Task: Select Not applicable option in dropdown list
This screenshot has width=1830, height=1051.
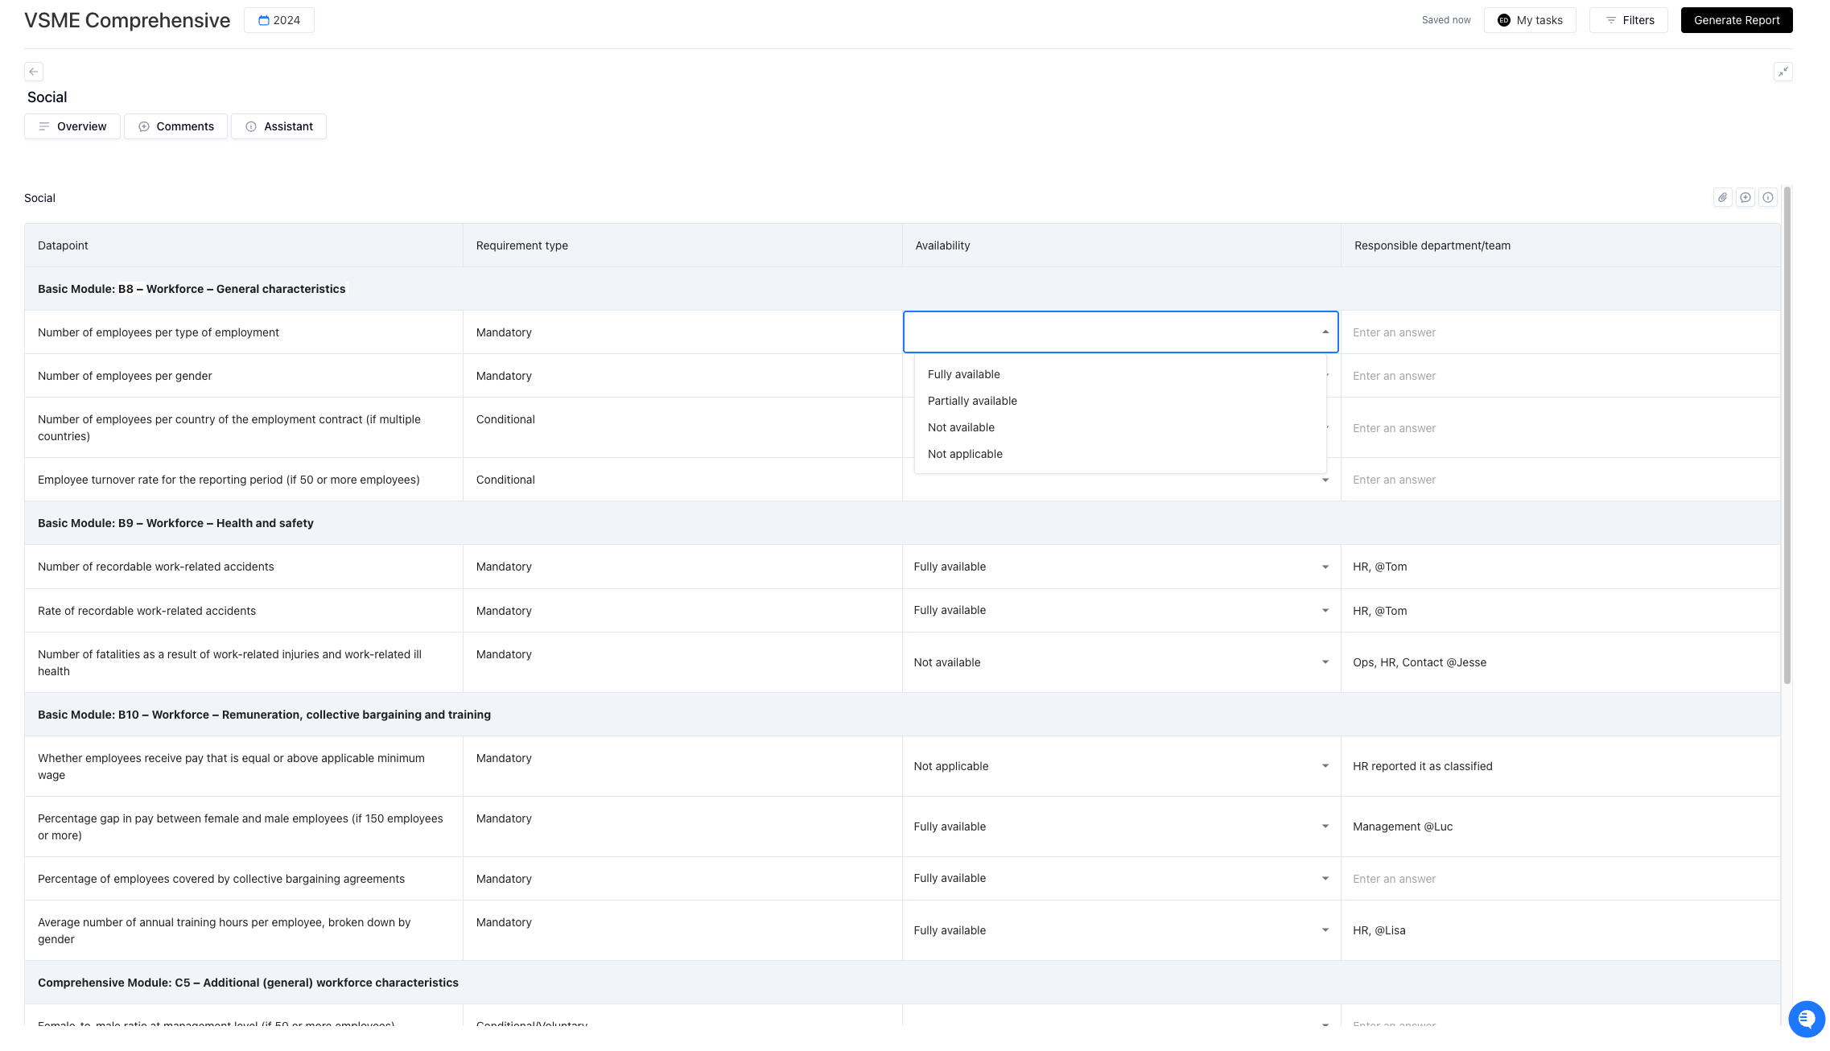Action: [1120, 454]
